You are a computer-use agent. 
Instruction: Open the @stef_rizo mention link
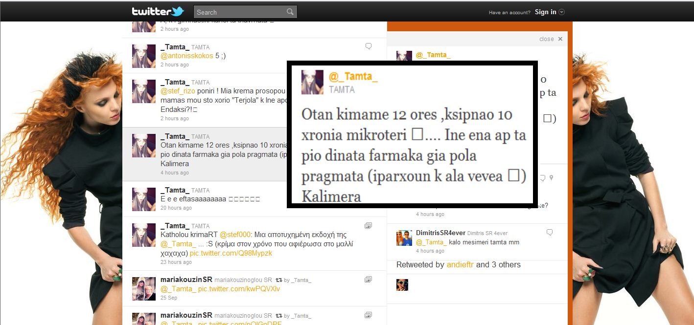177,92
